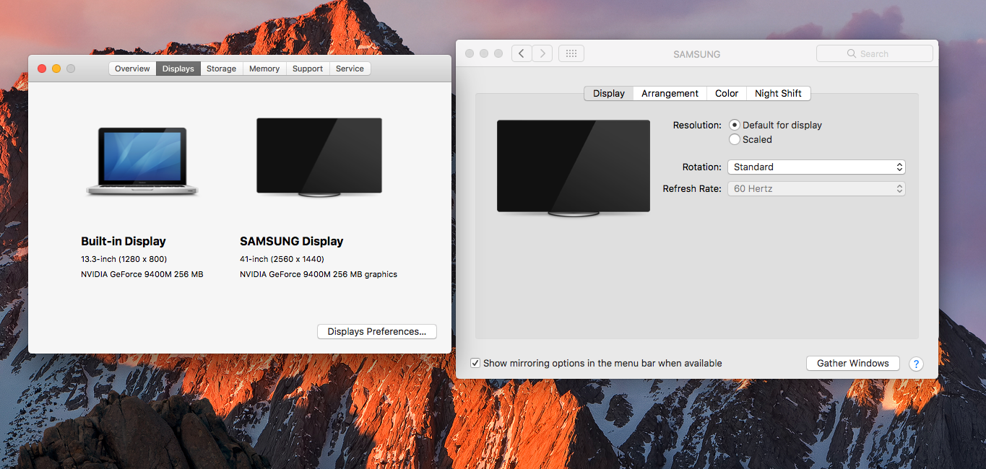Click the SAMSUNG window title
Viewport: 986px width, 469px height.
click(x=697, y=54)
